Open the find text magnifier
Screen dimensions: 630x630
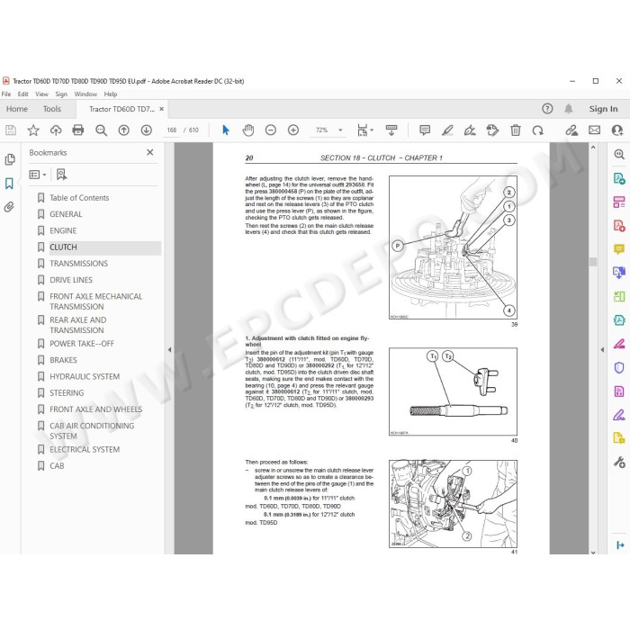101,130
